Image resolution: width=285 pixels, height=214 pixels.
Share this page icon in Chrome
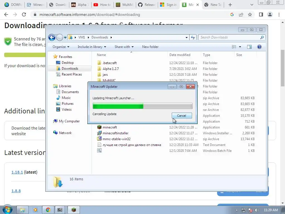[x=241, y=14]
